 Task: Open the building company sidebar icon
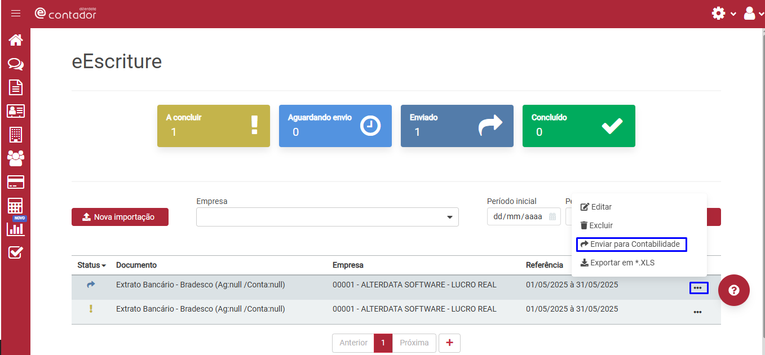[16, 135]
